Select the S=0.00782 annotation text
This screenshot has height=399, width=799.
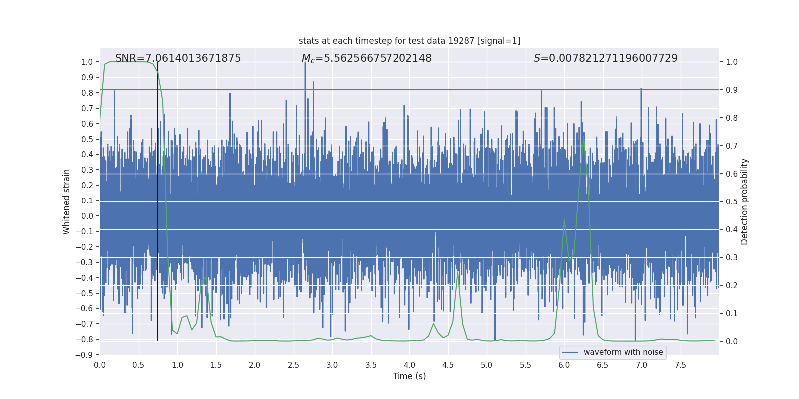[605, 58]
